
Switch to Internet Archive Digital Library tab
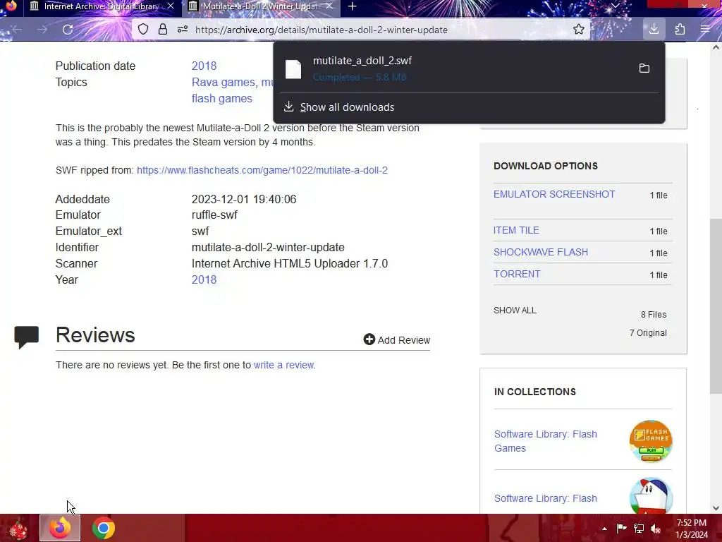[101, 6]
